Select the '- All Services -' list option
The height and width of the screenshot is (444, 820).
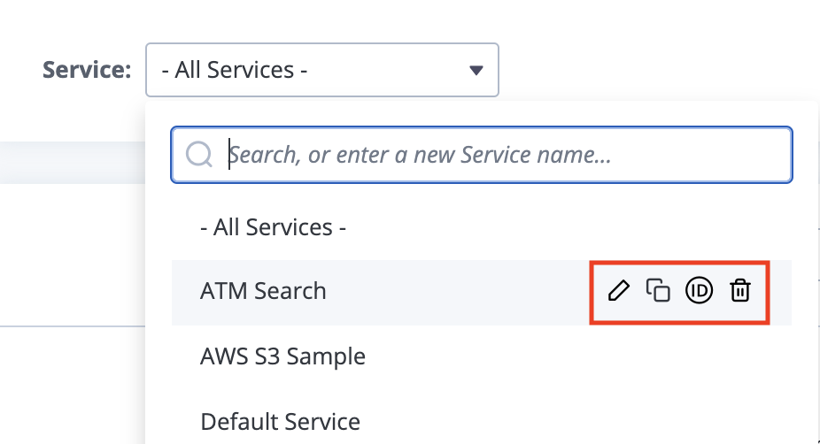(273, 227)
